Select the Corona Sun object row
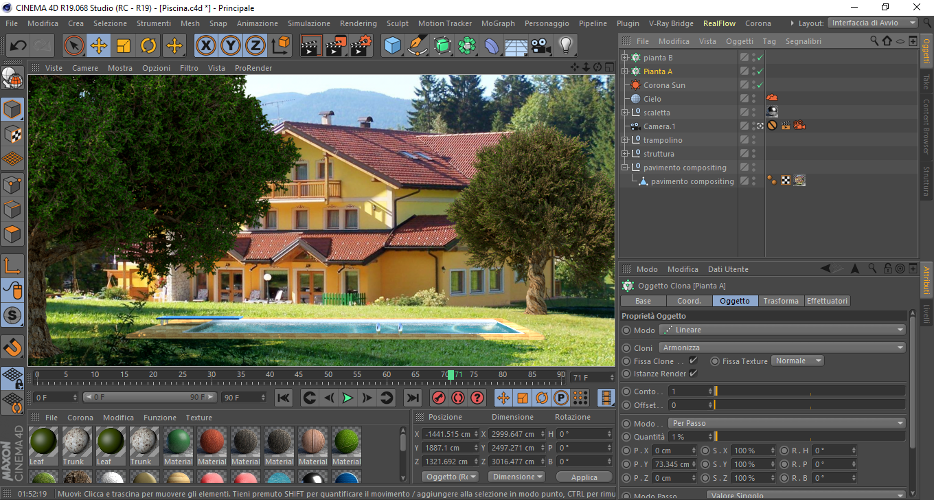This screenshot has width=934, height=500. pos(664,85)
